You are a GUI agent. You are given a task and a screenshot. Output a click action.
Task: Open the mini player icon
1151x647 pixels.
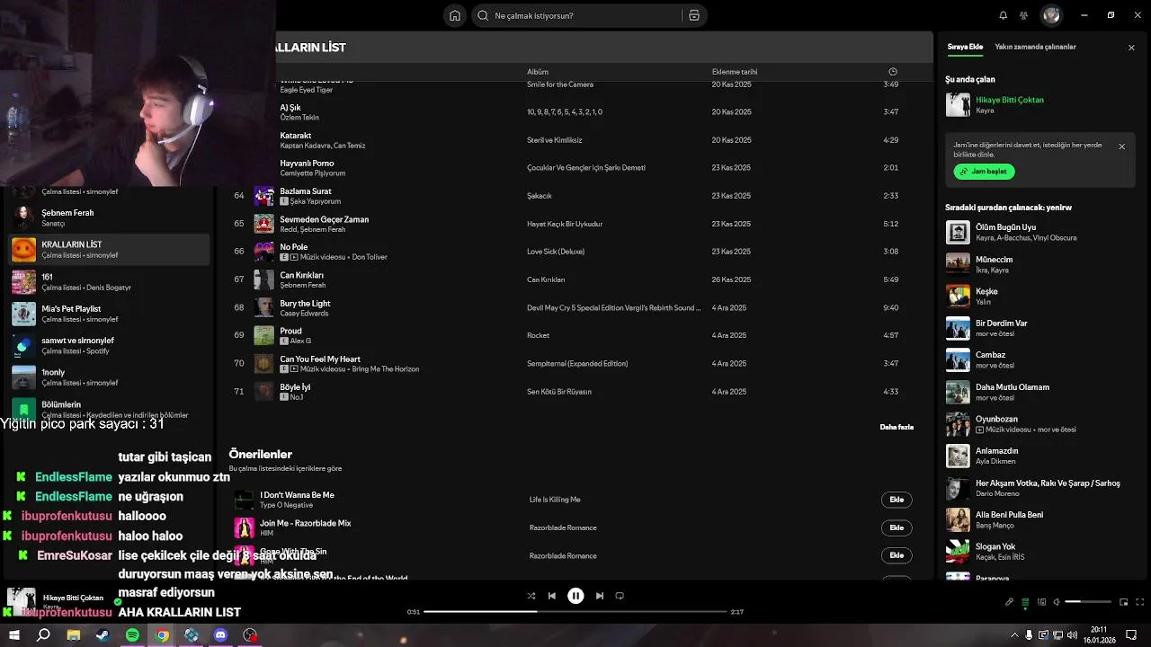(x=1123, y=602)
